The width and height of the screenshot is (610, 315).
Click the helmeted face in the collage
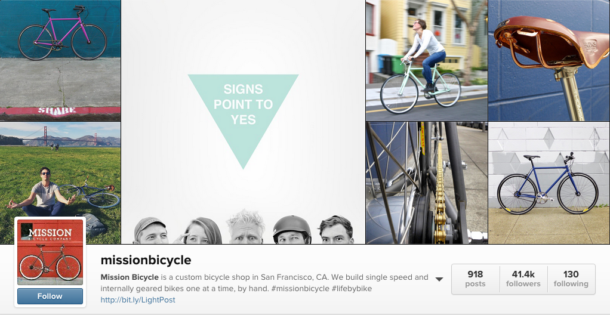[292, 230]
